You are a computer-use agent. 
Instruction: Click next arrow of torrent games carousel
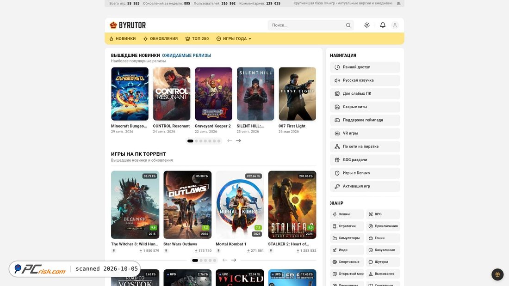[x=234, y=260]
